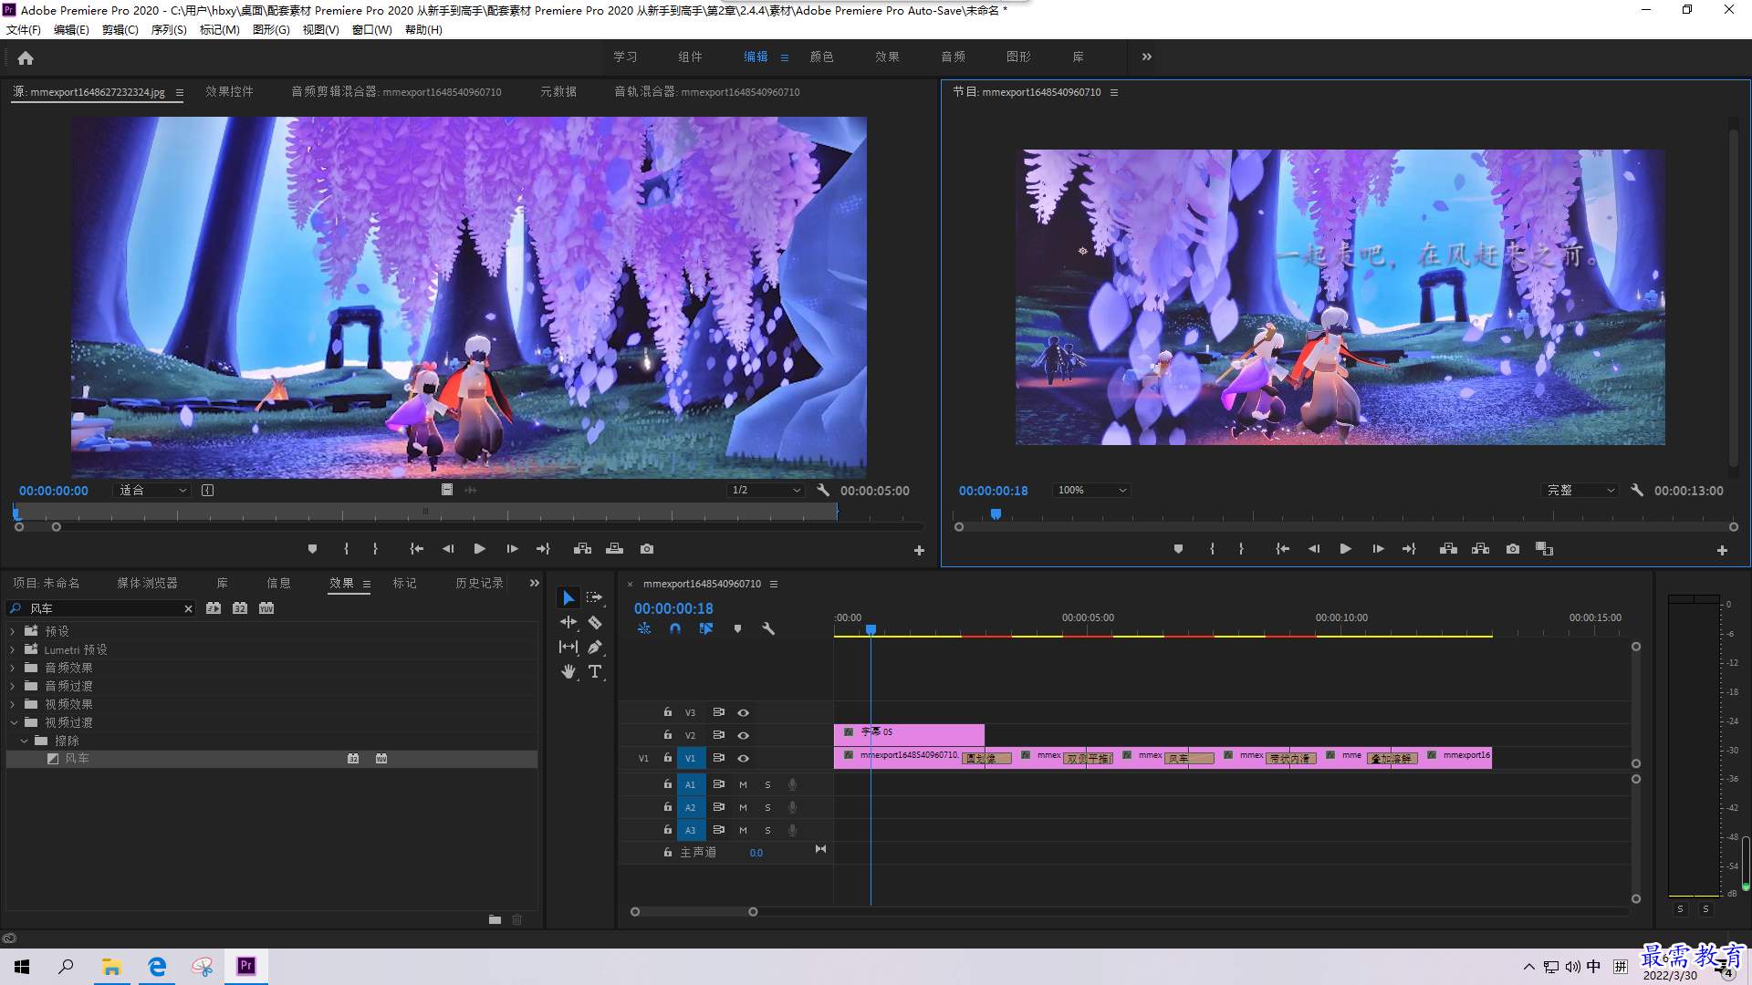Expand the 音频效果 folder
This screenshot has width=1752, height=985.
13,668
